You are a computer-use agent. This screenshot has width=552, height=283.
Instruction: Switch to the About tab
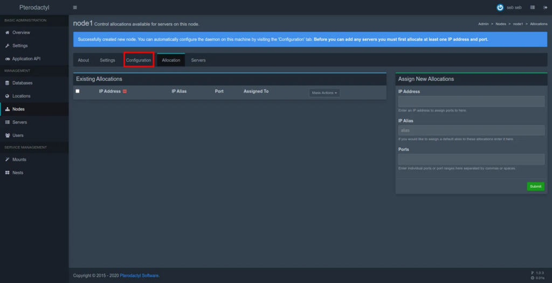click(x=84, y=60)
